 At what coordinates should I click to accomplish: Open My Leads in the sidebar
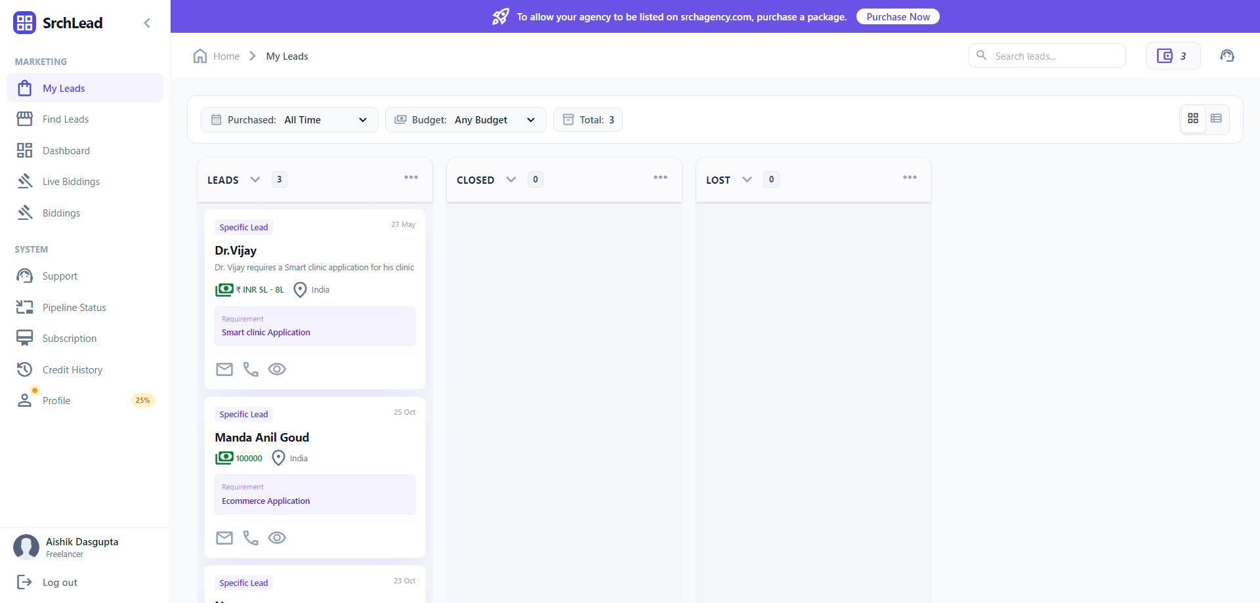[x=85, y=88]
